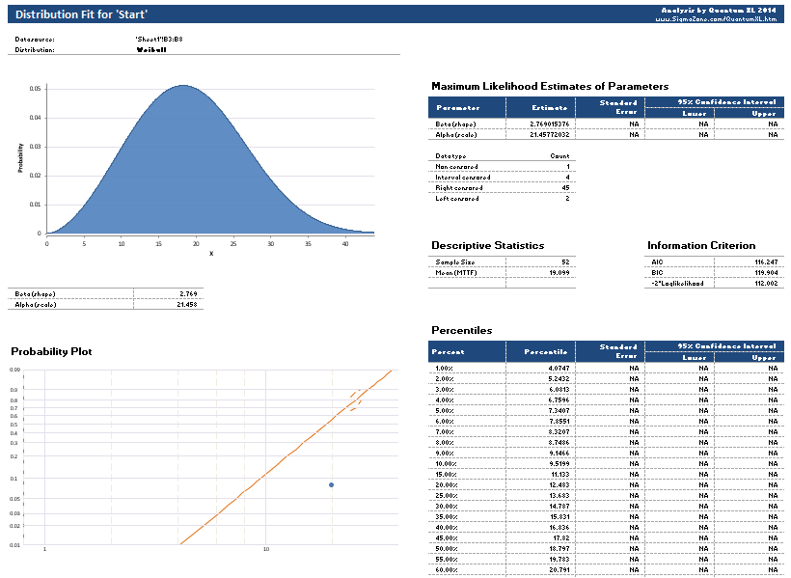Image resolution: width=791 pixels, height=578 pixels.
Task: Select the Weibull distribution name cell
Action: [151, 49]
